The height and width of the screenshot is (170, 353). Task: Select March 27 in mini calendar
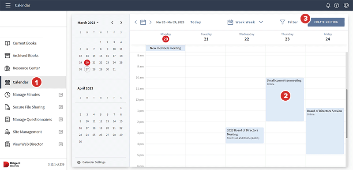(87, 69)
